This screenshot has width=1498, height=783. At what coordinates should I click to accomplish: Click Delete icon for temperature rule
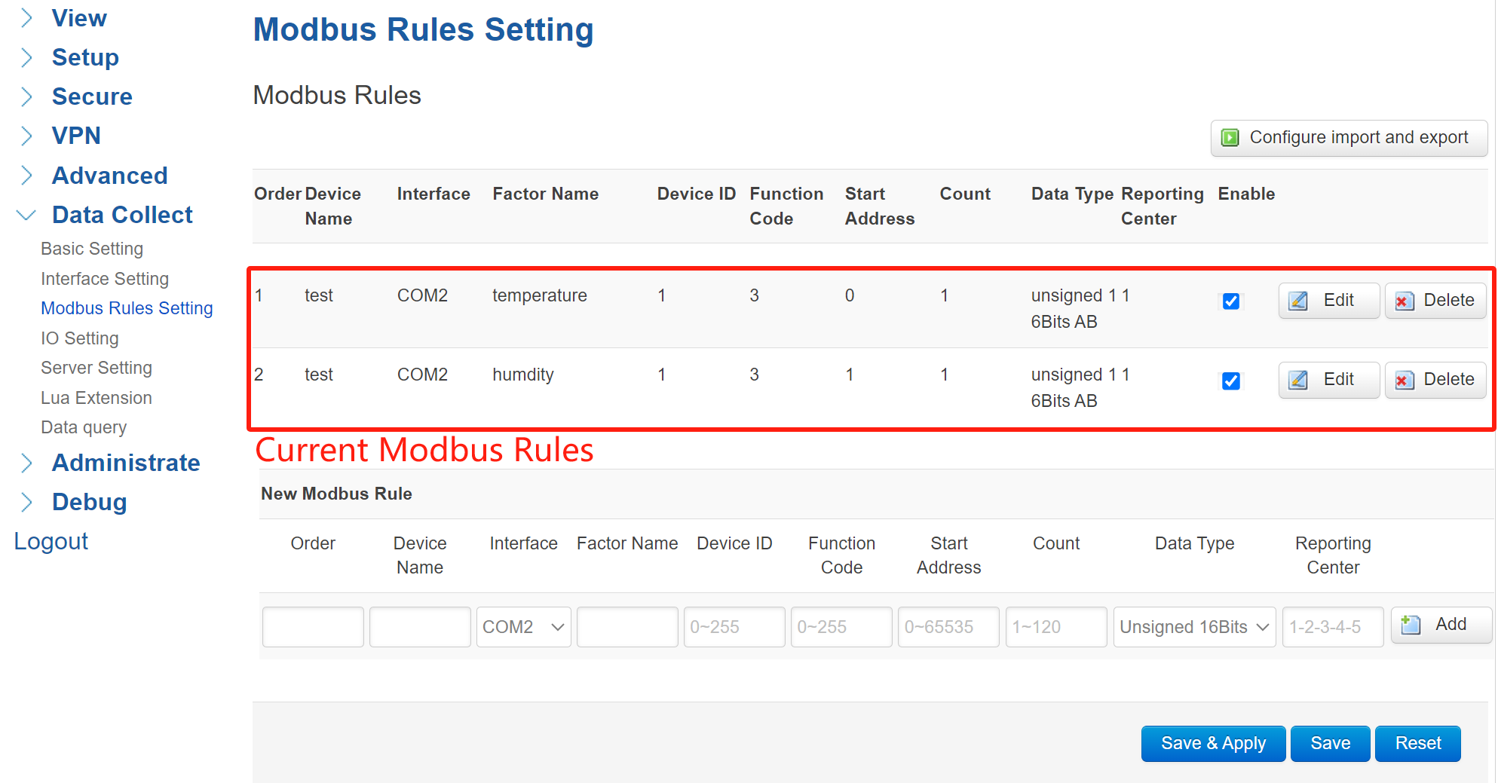coord(1404,301)
